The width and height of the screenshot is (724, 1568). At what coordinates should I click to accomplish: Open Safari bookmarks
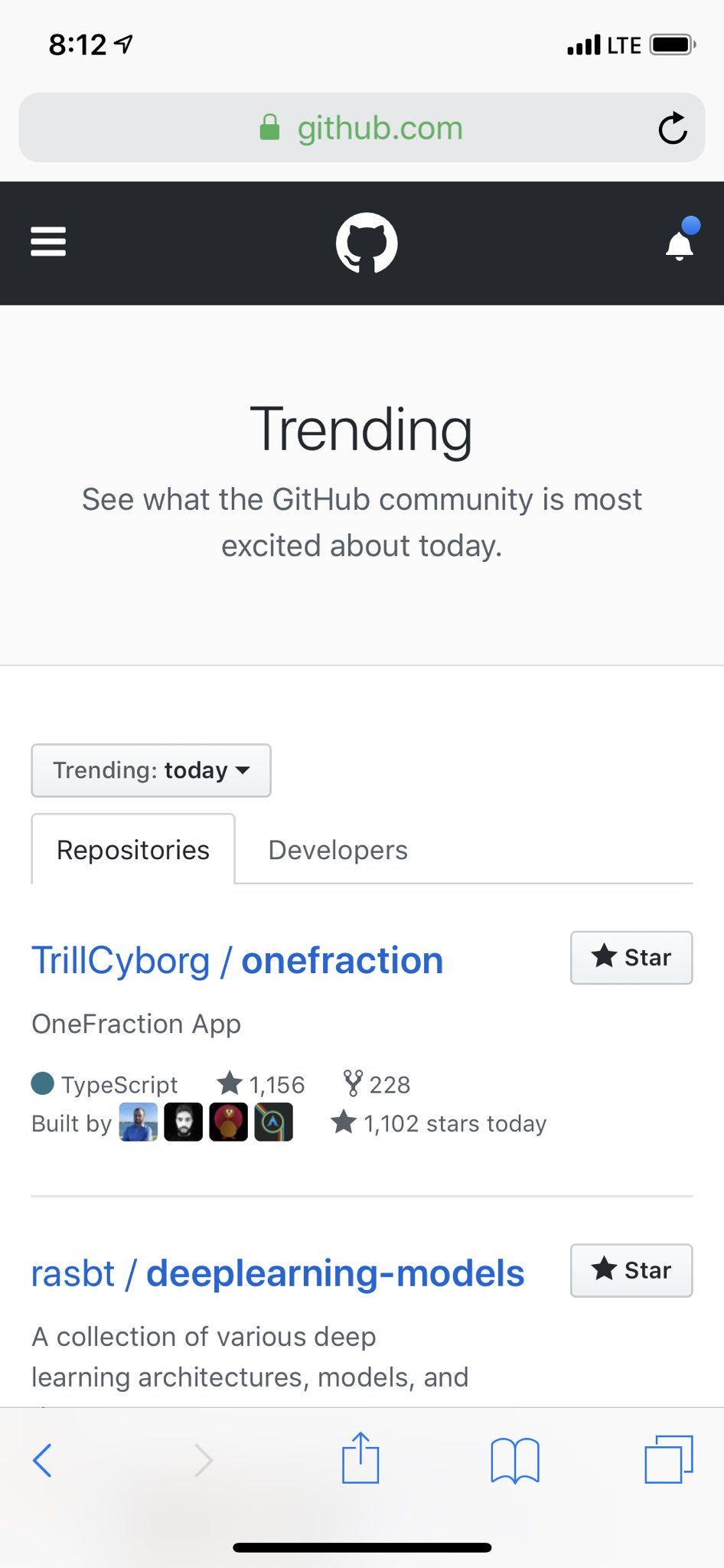(514, 1459)
